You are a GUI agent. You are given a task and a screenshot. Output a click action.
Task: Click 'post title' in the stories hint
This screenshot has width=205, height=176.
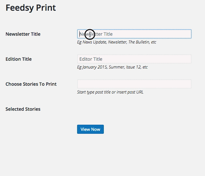pos(103,92)
